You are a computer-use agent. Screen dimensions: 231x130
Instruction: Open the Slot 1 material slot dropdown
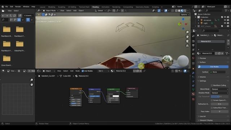pyautogui.click(x=104, y=71)
